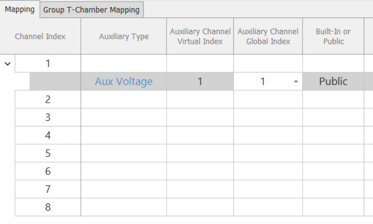The image size is (373, 224).
Task: Click the Channel Index column header
Action: pyautogui.click(x=40, y=37)
